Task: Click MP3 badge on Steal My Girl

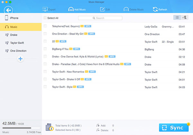Action: 92,34
